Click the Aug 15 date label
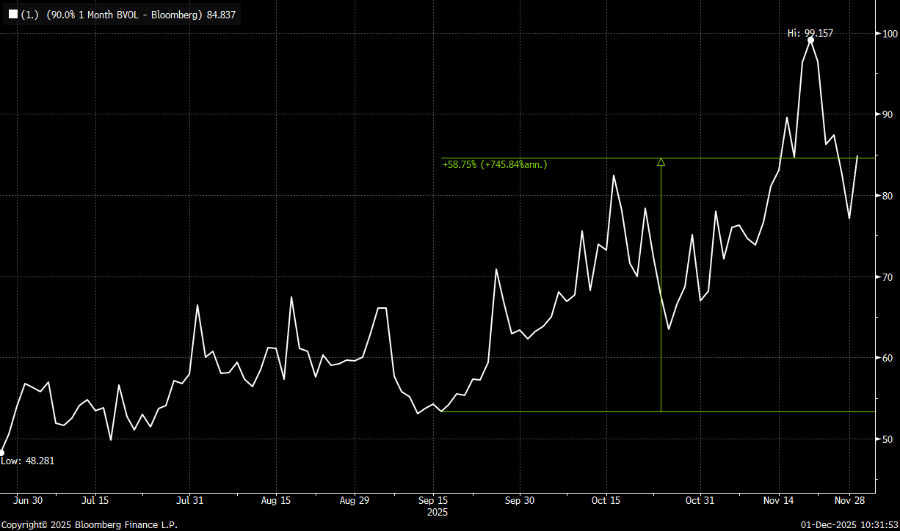The height and width of the screenshot is (531, 900). click(276, 501)
